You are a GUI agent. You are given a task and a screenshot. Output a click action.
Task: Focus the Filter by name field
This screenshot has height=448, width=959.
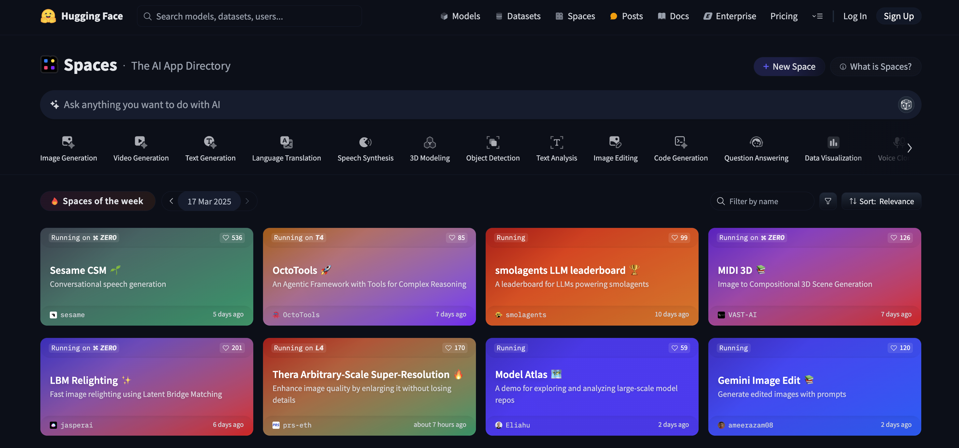click(x=762, y=201)
